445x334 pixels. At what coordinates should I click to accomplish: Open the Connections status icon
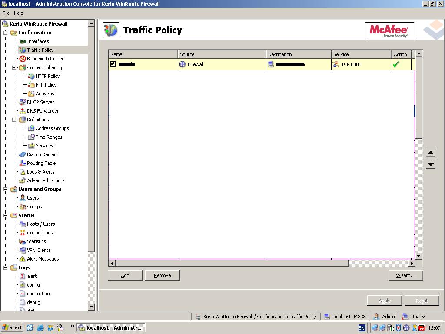click(x=23, y=233)
